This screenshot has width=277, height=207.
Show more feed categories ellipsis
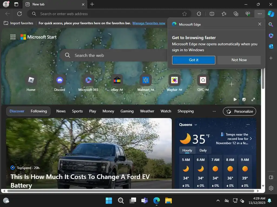[x=214, y=111]
